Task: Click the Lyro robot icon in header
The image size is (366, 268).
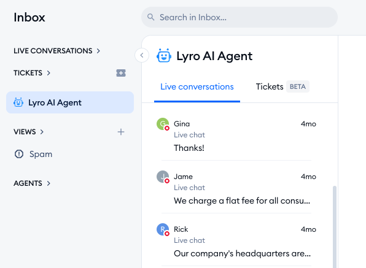Action: point(163,56)
